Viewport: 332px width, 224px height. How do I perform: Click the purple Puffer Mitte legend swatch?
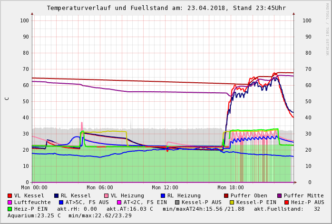(280, 196)
